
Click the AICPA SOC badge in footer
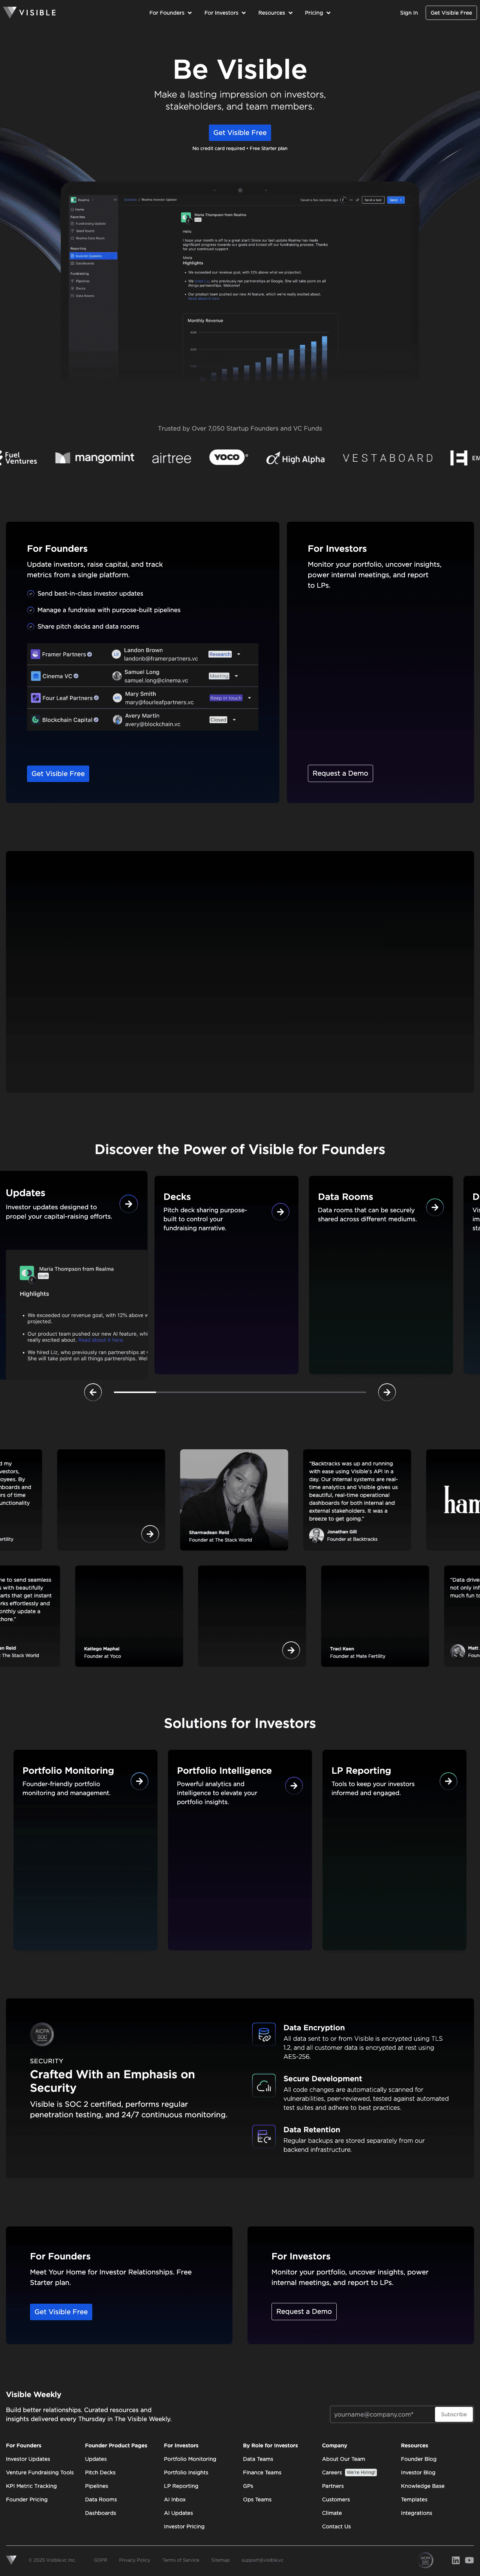[426, 2560]
